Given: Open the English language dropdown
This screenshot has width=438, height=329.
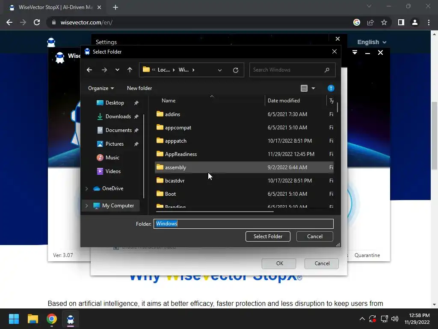Looking at the screenshot, I should click(x=372, y=42).
